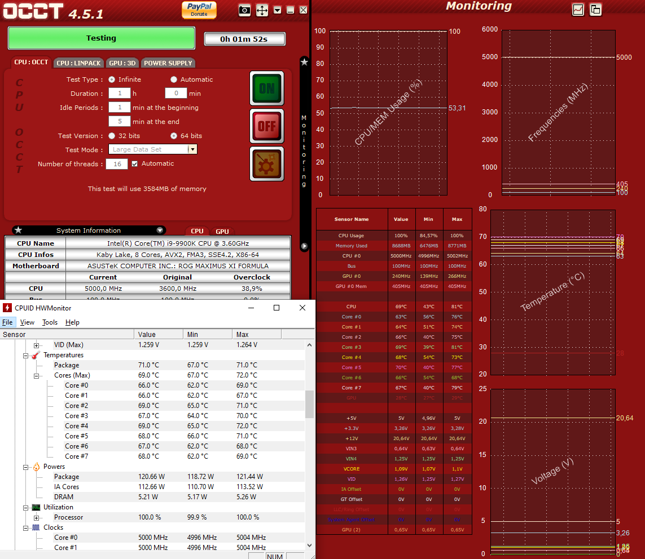
Task: Click the green ON start button
Action: point(267,88)
